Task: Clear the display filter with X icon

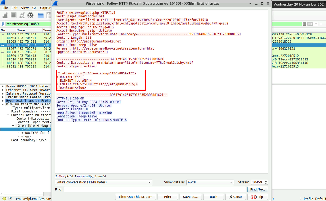Action: pos(305,24)
